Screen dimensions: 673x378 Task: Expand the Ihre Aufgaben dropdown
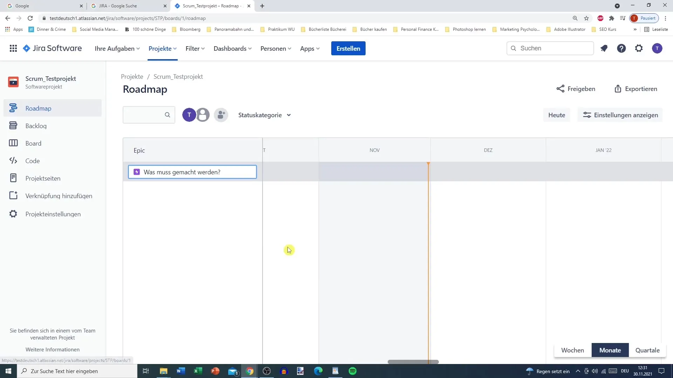[x=117, y=48]
